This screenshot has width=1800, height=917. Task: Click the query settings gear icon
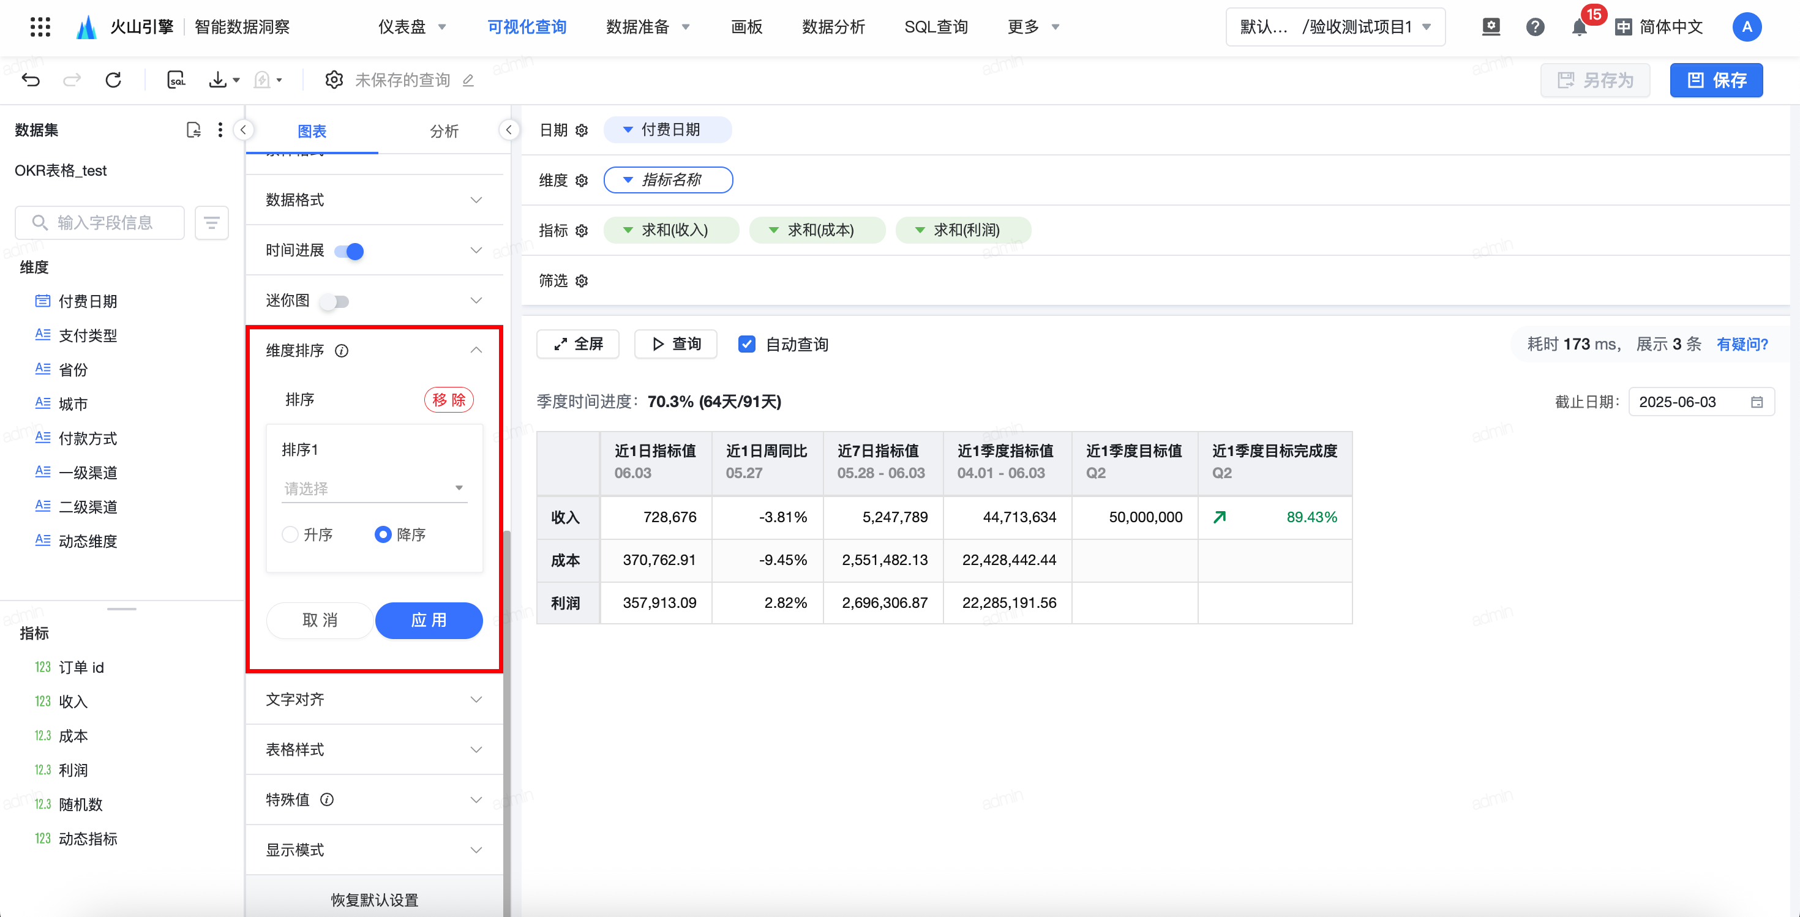(334, 80)
